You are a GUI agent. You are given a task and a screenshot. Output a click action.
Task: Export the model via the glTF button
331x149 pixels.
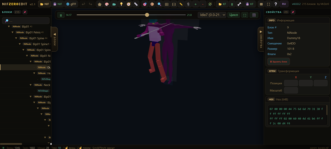(x=71, y=4)
